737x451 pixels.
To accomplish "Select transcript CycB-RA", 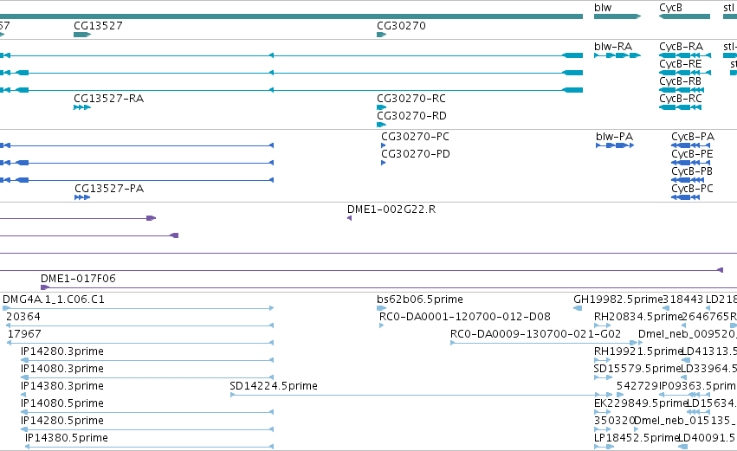I will 681,47.
